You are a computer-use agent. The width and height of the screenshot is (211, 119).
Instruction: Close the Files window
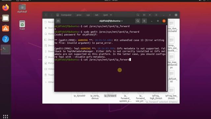176,15
